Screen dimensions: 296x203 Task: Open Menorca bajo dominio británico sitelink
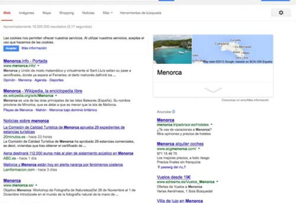73,110
